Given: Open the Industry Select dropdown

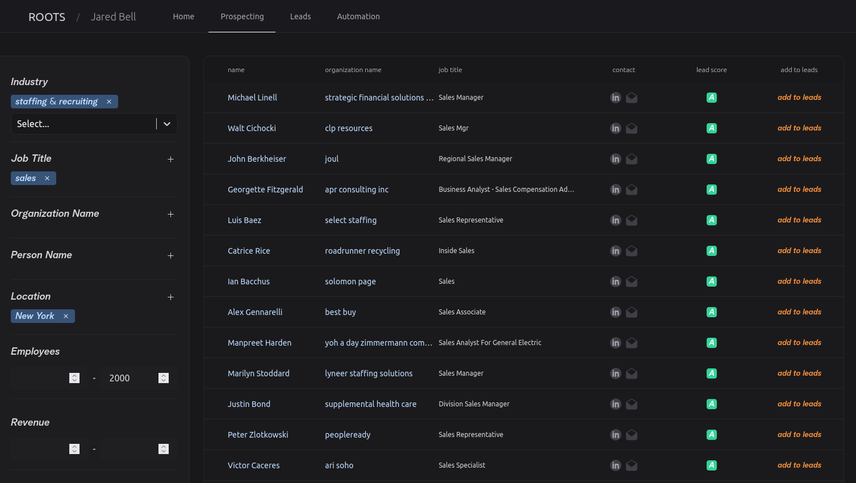Looking at the screenshot, I should click(167, 123).
